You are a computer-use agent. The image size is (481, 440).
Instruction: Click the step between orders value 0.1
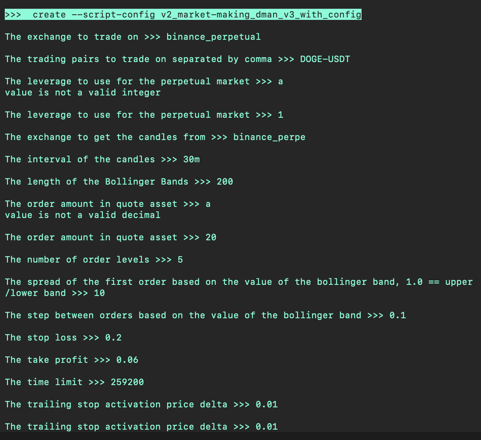398,315
